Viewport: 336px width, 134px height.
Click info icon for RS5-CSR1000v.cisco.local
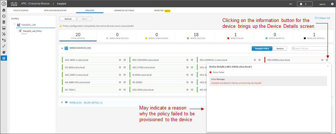192,60
